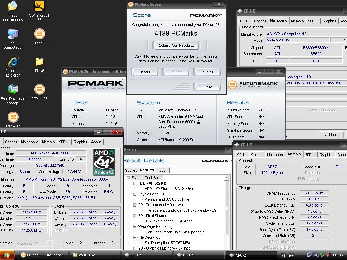Click the PCMark05 Advanced Edition title bar icon
This screenshot has height=260, width=347.
[65, 72]
